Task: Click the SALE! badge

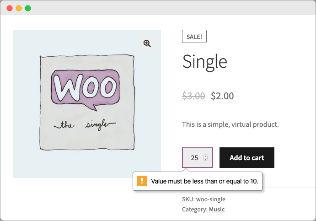Action: (194, 37)
